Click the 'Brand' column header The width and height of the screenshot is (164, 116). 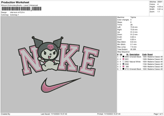[x=150, y=54]
